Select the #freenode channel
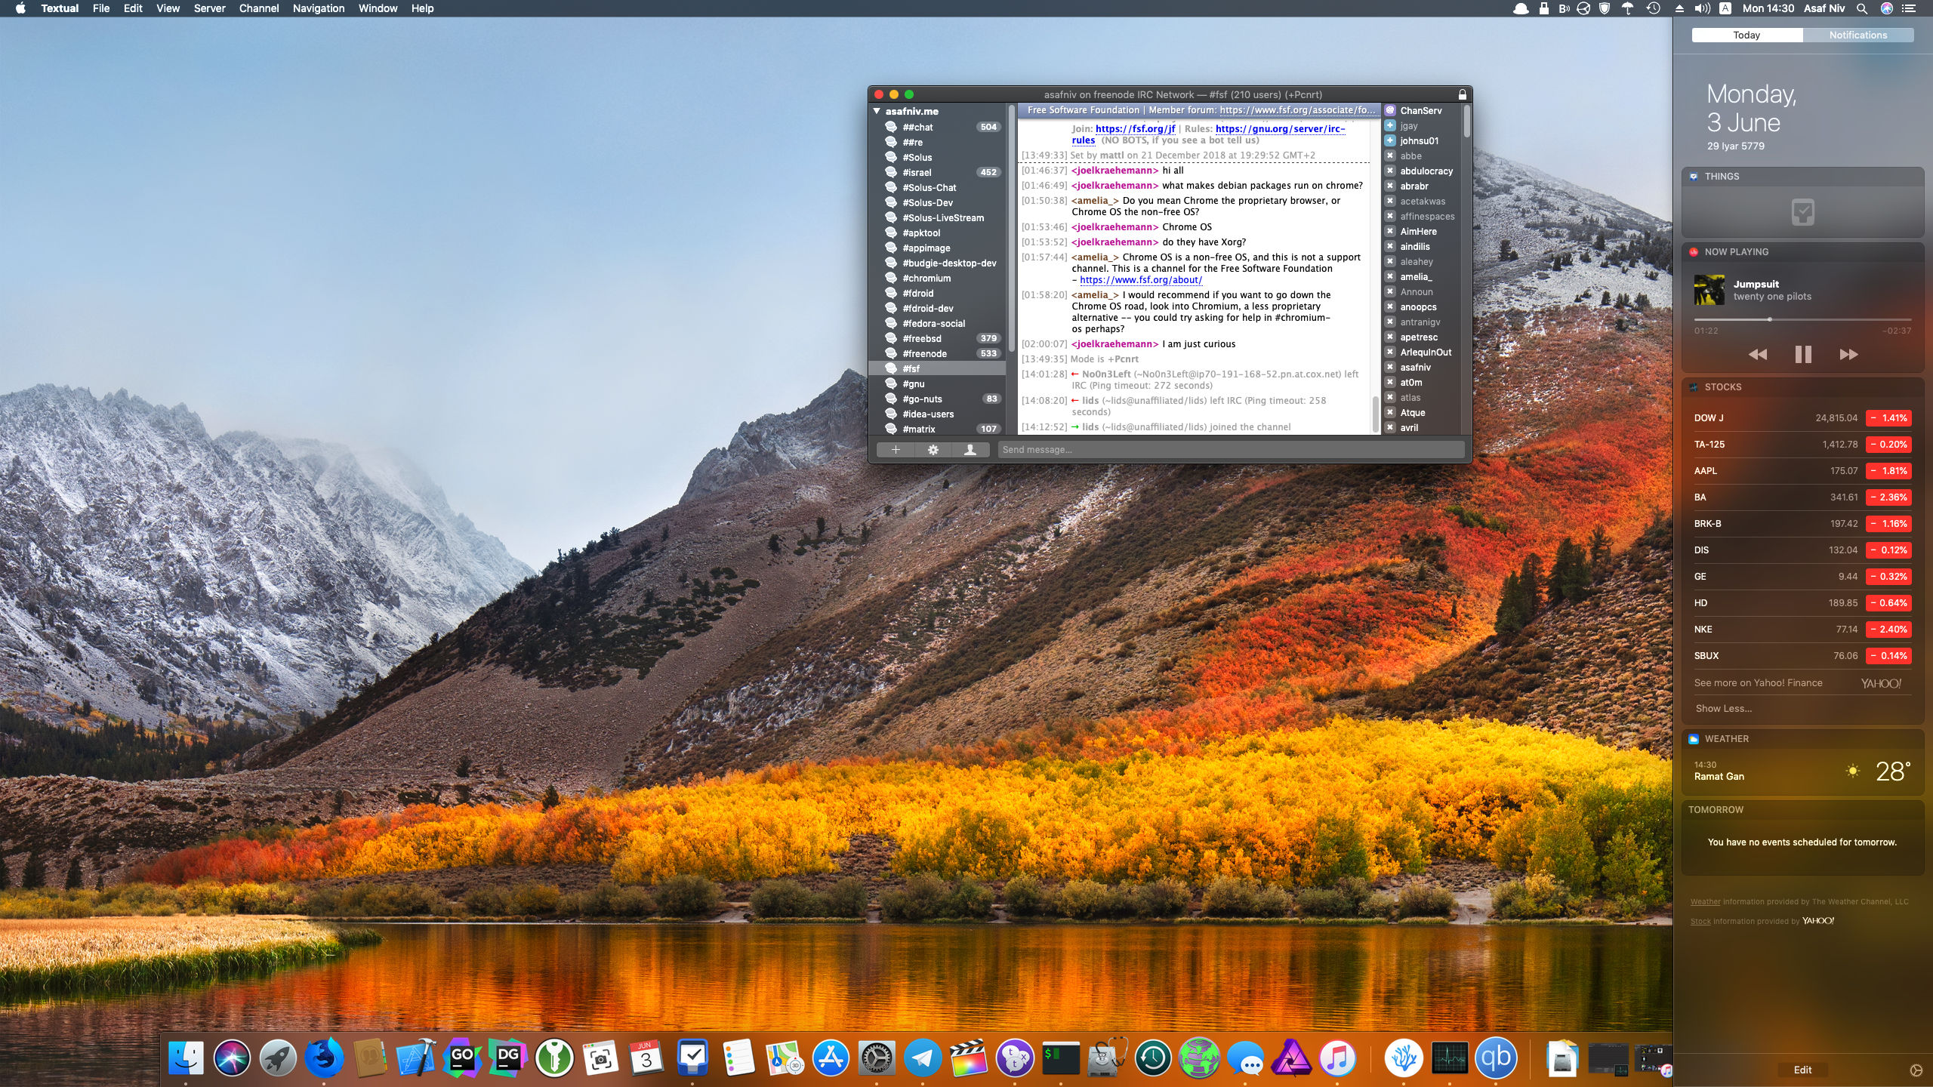Screen dimensions: 1933x1087 point(937,353)
